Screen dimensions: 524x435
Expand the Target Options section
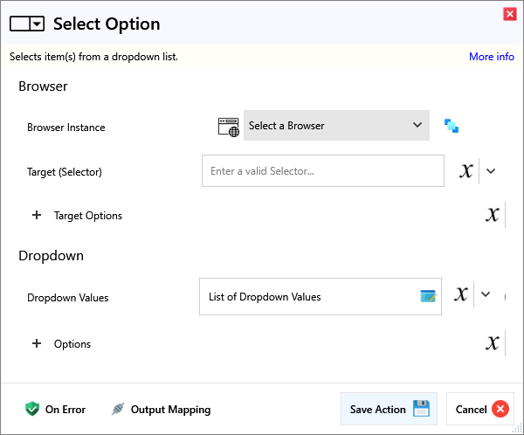37,215
